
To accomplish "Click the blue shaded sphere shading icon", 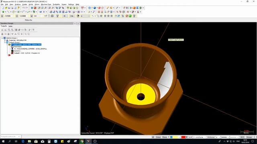I will (95, 8).
